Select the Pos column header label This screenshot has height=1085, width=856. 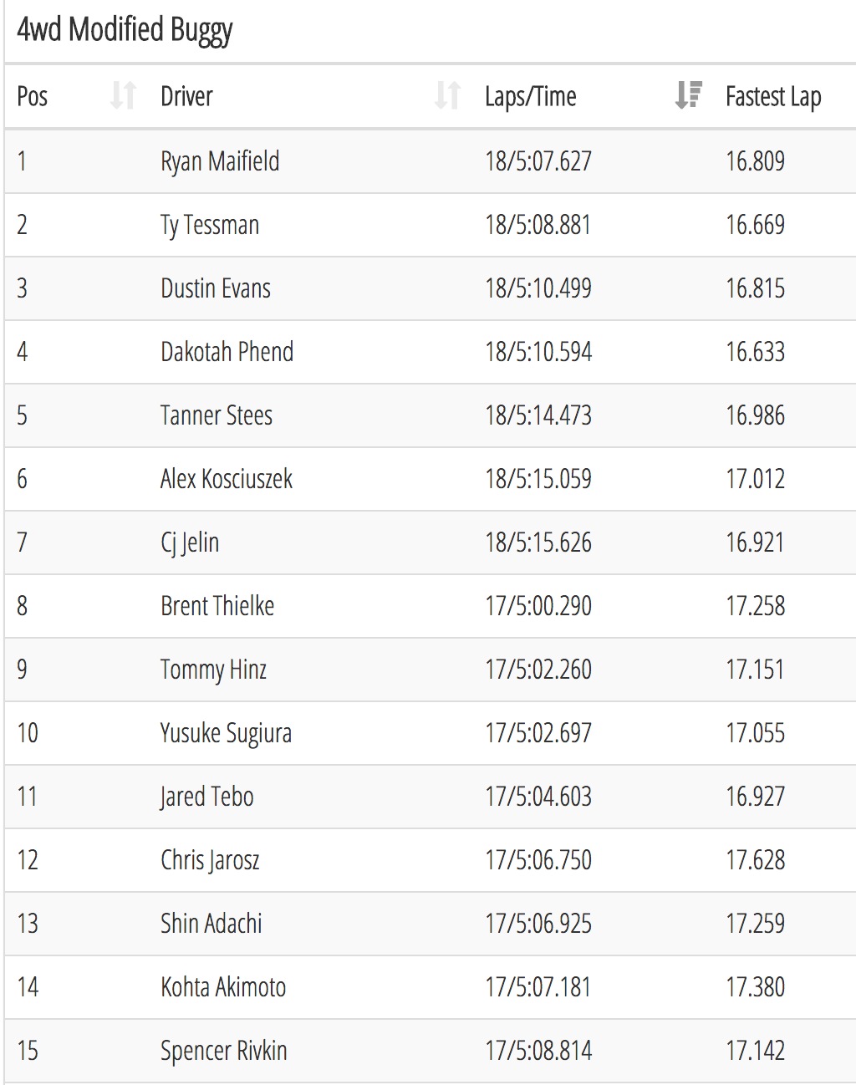[32, 96]
